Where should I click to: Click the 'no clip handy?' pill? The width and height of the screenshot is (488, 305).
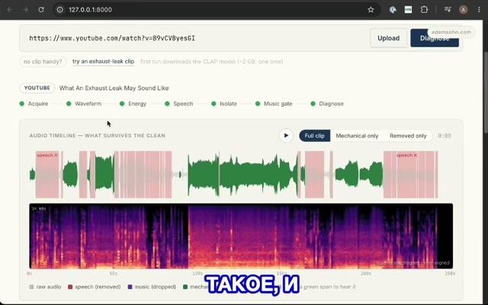(43, 61)
